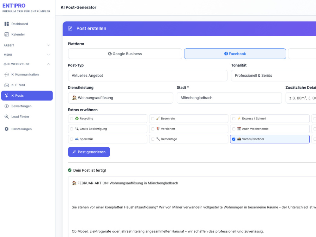This screenshot has width=316, height=237.
Task: Click the green check icon by Dein Post ist fertig
Action: (70, 170)
